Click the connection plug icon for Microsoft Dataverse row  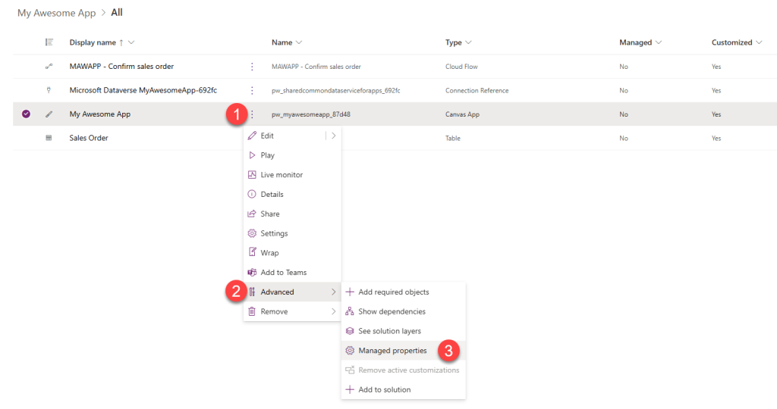[x=49, y=90]
